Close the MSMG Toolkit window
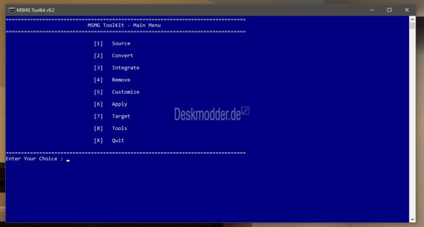Viewport: 424px width, 227px height. (407, 10)
